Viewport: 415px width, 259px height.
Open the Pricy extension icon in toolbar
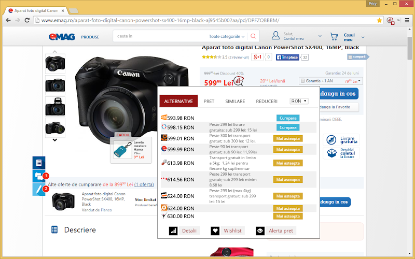point(391,20)
